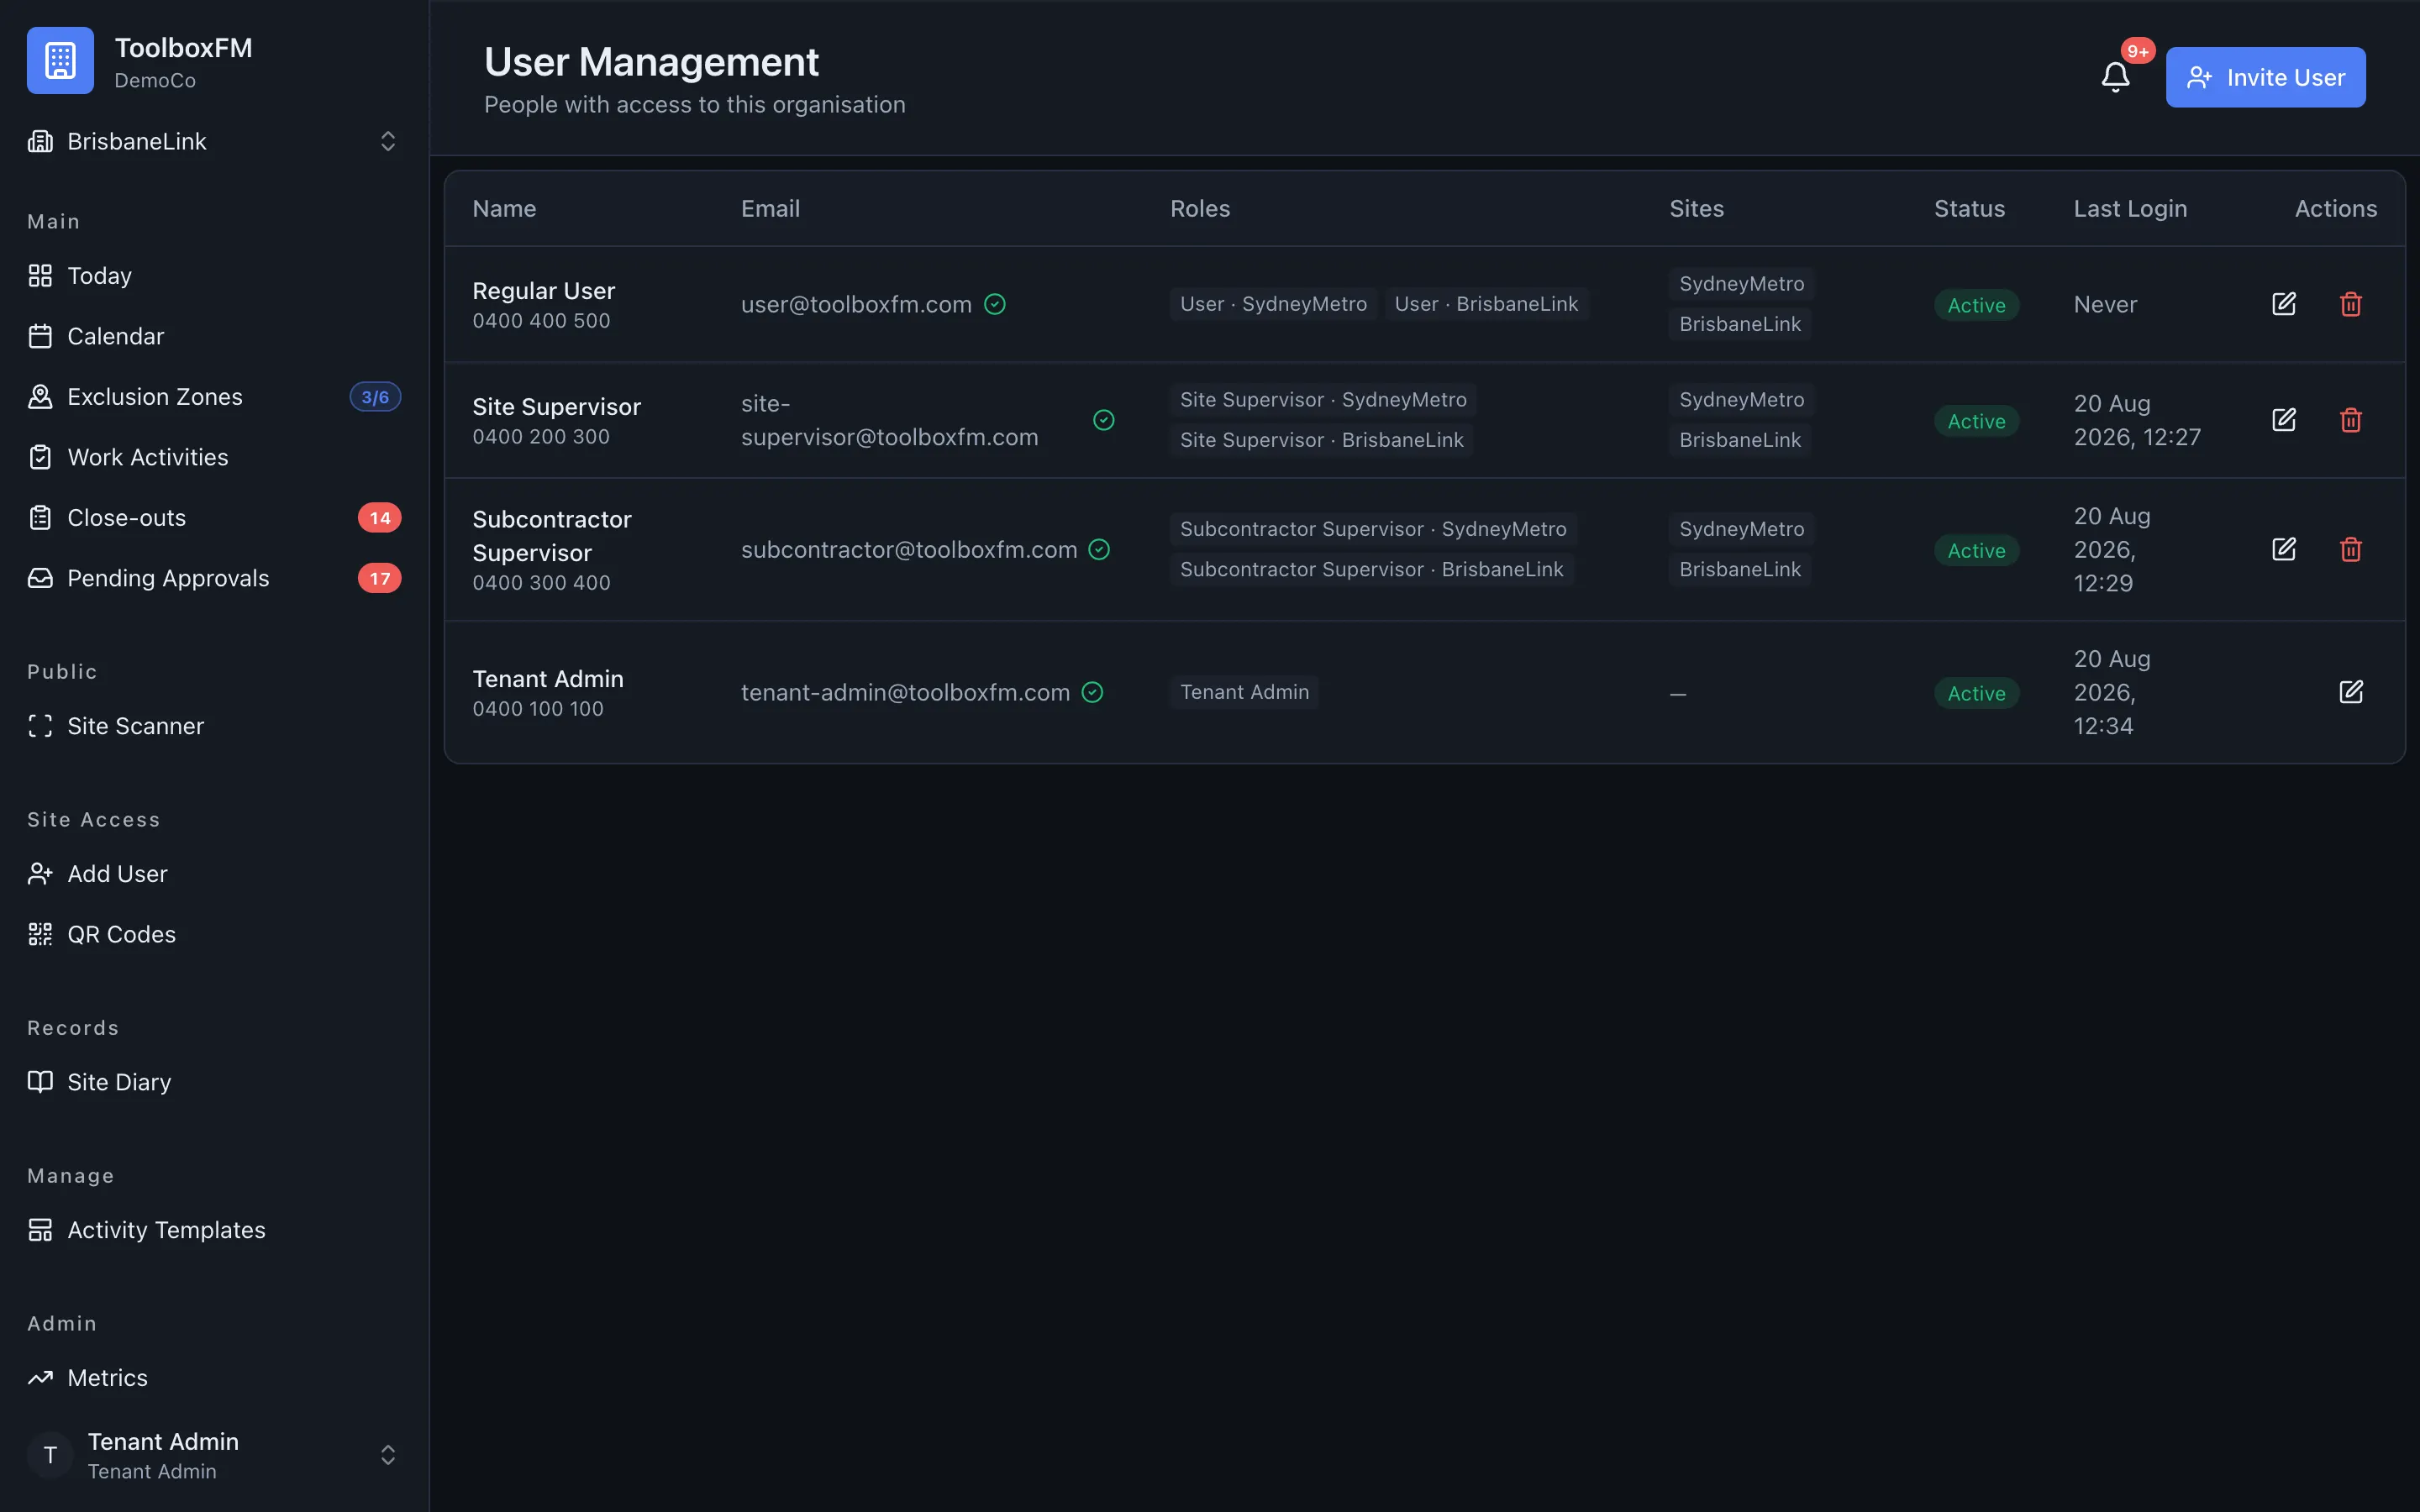
Task: Delete the Regular User row
Action: click(x=2351, y=304)
